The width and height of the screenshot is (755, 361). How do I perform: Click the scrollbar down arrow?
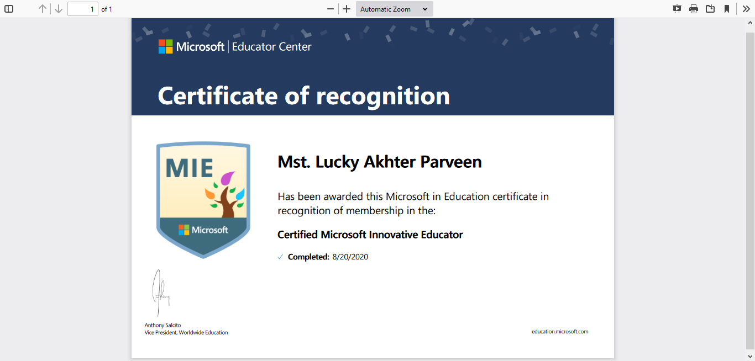coord(751,356)
